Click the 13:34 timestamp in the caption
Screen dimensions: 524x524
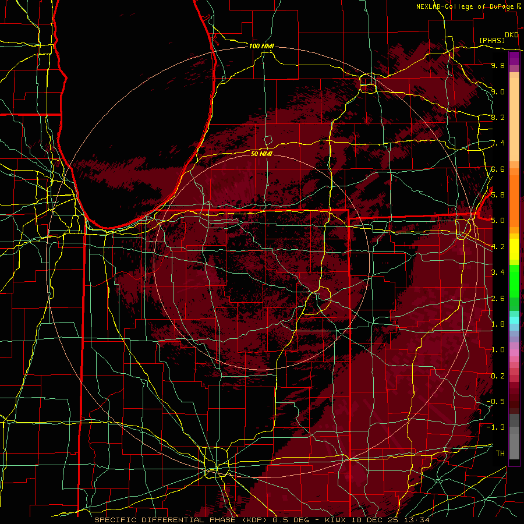click(417, 520)
